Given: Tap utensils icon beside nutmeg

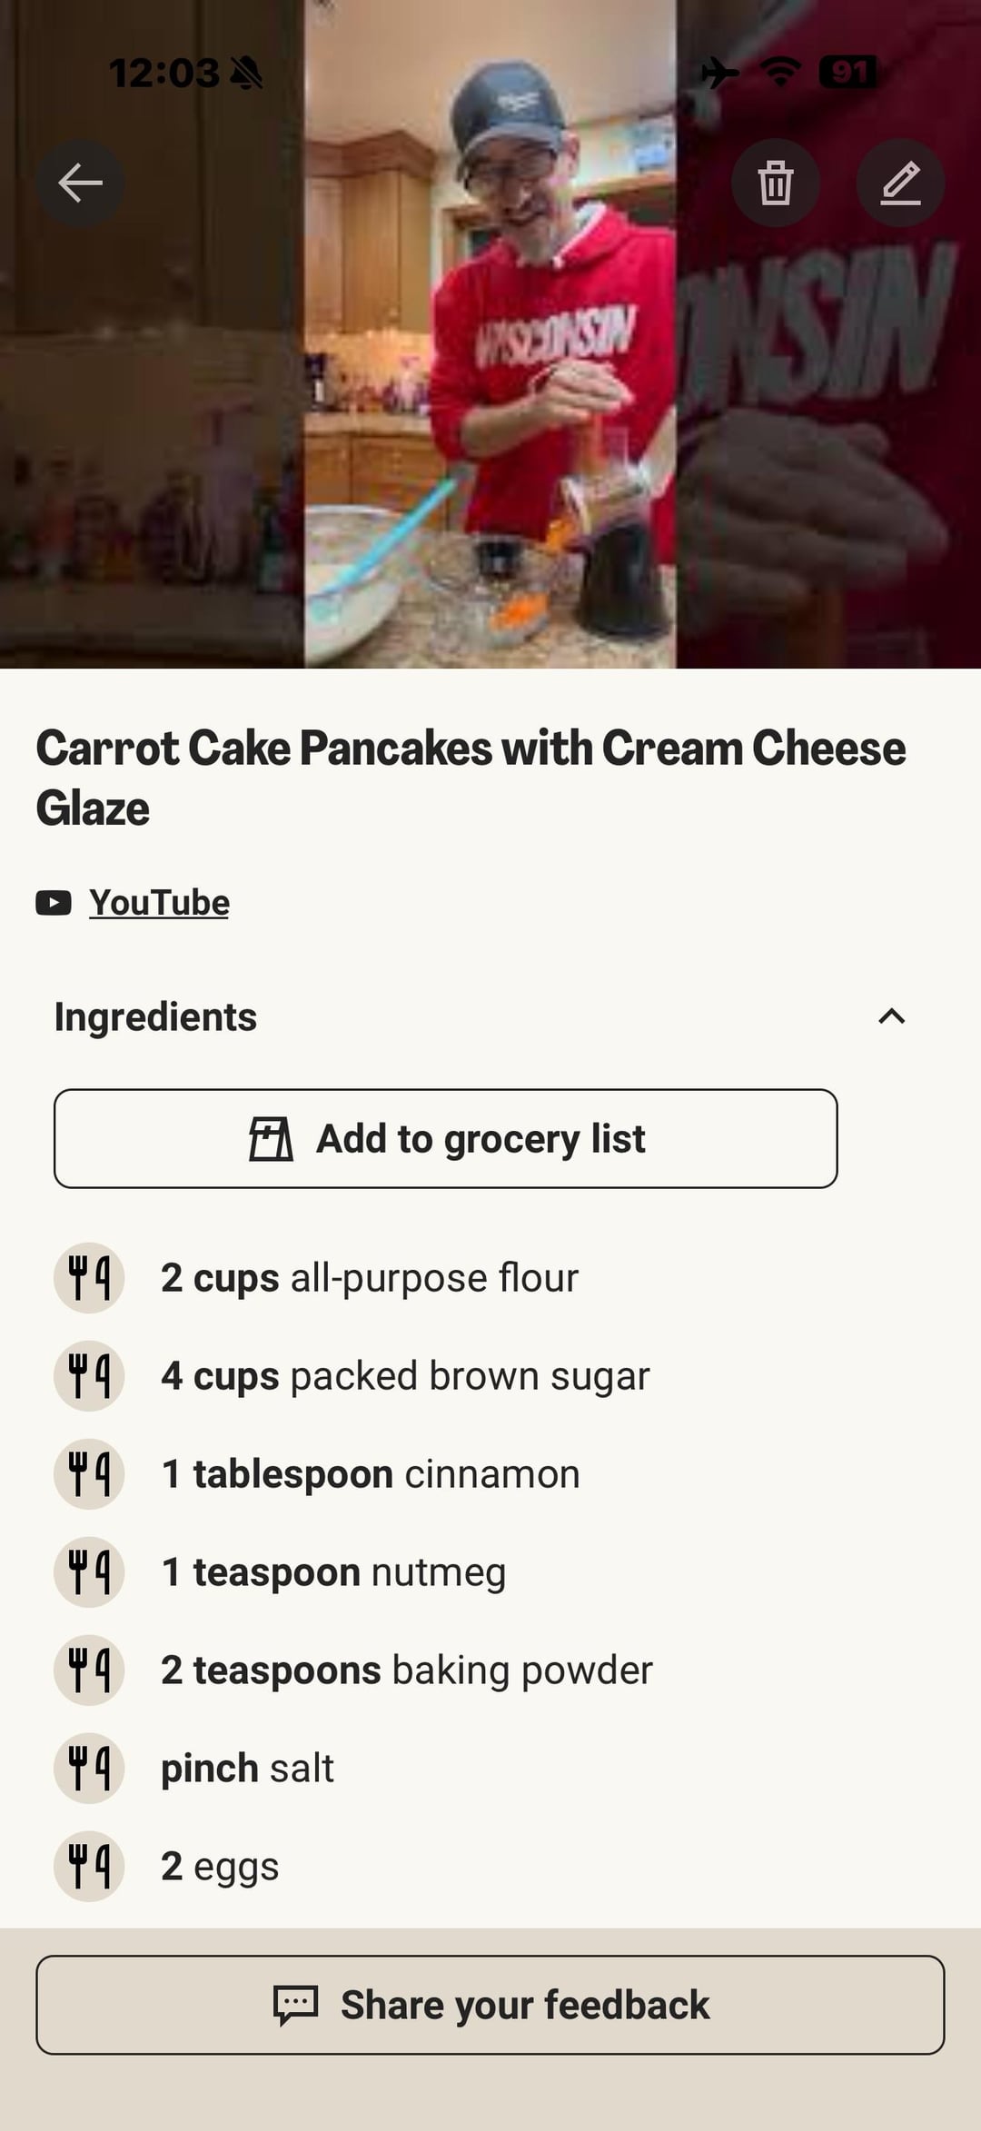Looking at the screenshot, I should pyautogui.click(x=89, y=1572).
